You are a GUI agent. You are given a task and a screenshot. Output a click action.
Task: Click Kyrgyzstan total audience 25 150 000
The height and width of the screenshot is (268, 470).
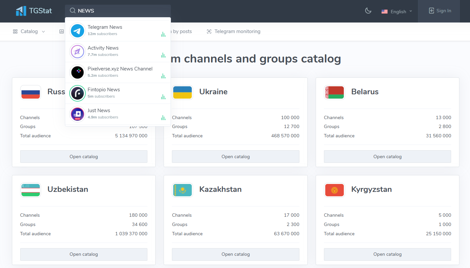pos(439,234)
